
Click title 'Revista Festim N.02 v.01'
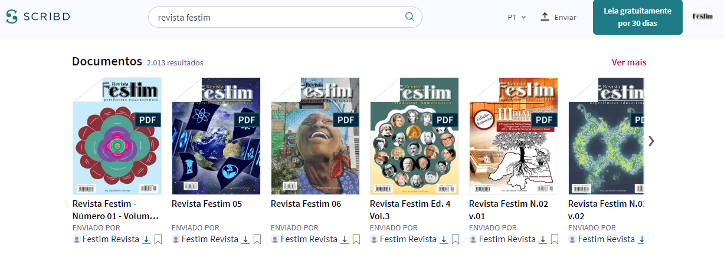click(x=509, y=210)
